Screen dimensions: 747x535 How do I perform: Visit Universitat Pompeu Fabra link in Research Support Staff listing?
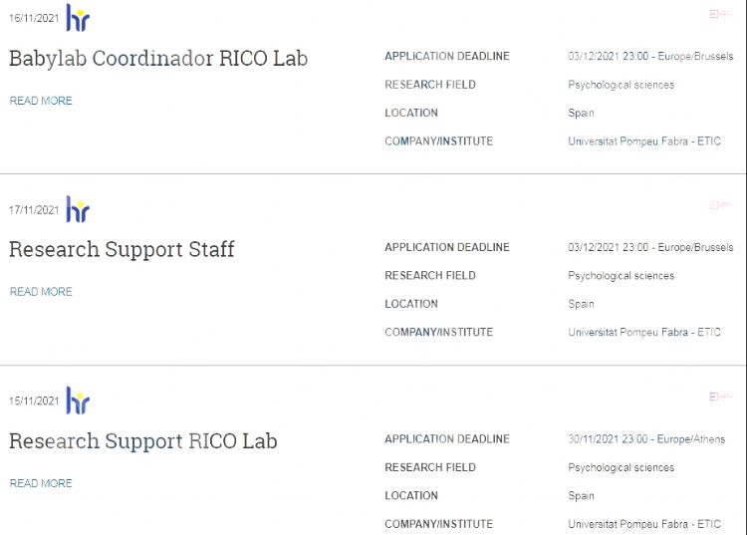(x=644, y=333)
